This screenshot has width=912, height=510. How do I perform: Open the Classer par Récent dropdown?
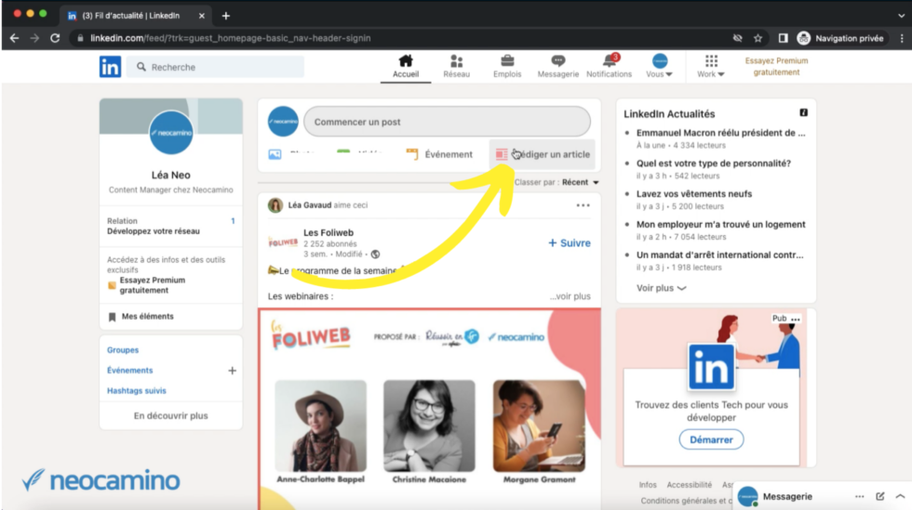coord(557,182)
